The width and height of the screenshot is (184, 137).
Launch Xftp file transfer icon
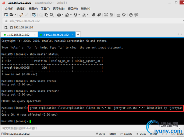click(x=93, y=15)
